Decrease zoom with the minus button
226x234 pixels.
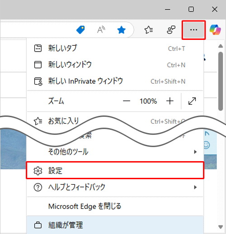point(127,101)
